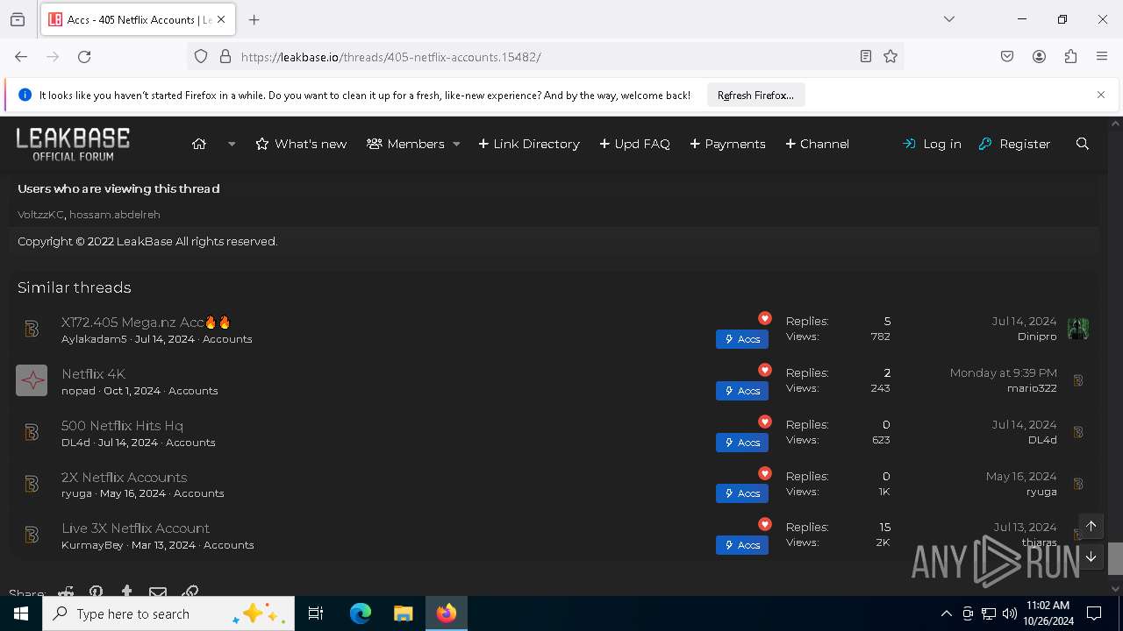
Task: Show tracking protection shield info
Action: (201, 56)
